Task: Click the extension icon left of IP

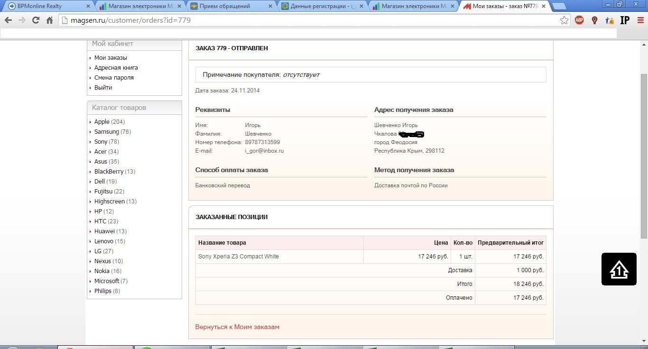Action: click(x=610, y=20)
